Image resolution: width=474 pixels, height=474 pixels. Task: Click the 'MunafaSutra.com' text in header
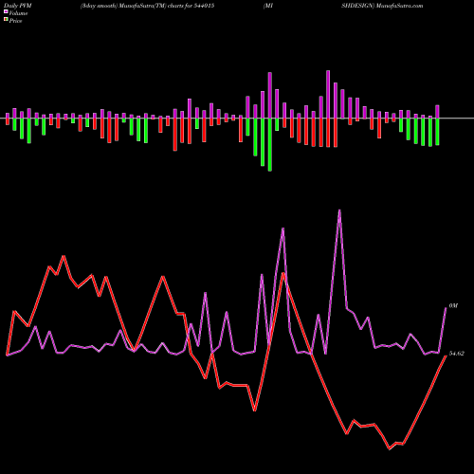click(399, 6)
